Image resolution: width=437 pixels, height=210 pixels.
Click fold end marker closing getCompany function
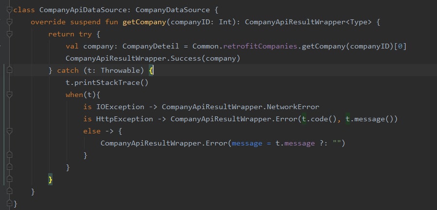pyautogui.click(x=9, y=192)
